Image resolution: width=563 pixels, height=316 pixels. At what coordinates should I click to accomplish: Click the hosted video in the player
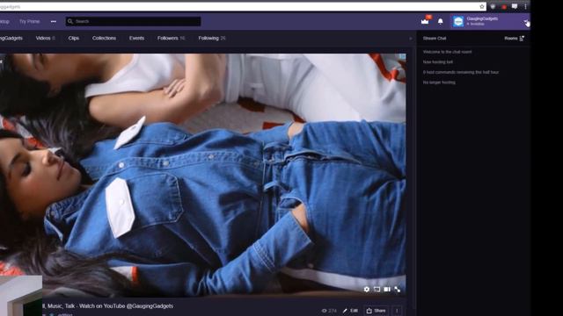coord(203,175)
